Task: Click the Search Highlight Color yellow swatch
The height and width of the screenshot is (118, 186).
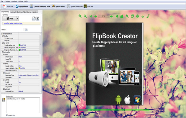Action: (x=19, y=68)
